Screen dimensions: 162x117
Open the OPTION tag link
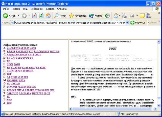click(x=15, y=84)
